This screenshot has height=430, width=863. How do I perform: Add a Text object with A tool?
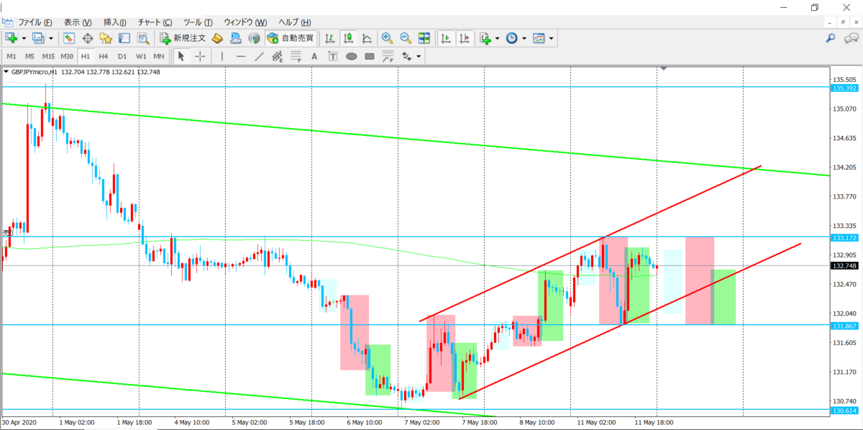click(x=314, y=56)
